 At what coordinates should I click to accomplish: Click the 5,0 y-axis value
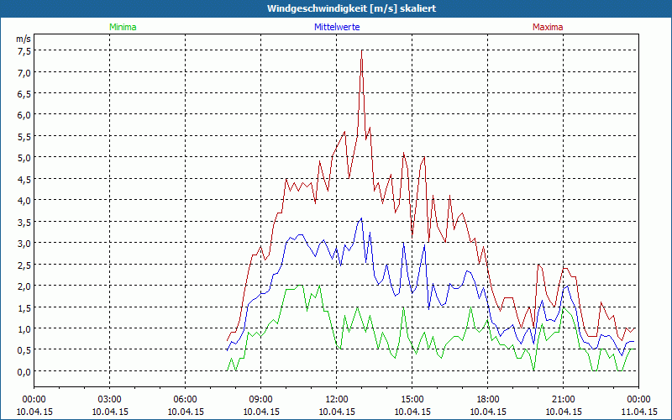click(x=24, y=158)
